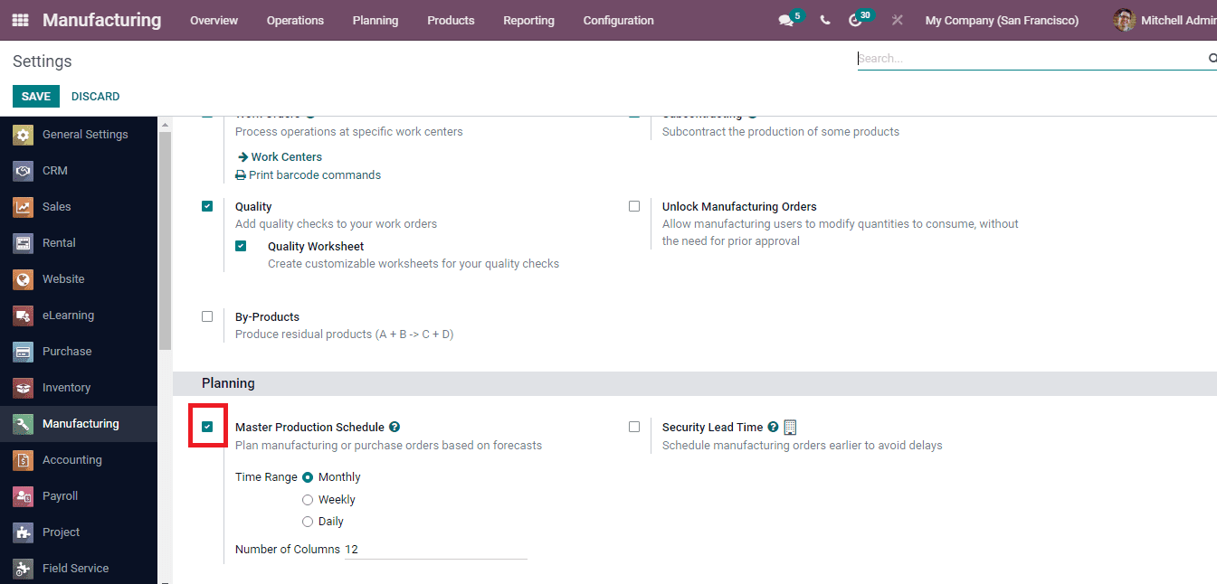Click the SAVE button

(x=35, y=96)
